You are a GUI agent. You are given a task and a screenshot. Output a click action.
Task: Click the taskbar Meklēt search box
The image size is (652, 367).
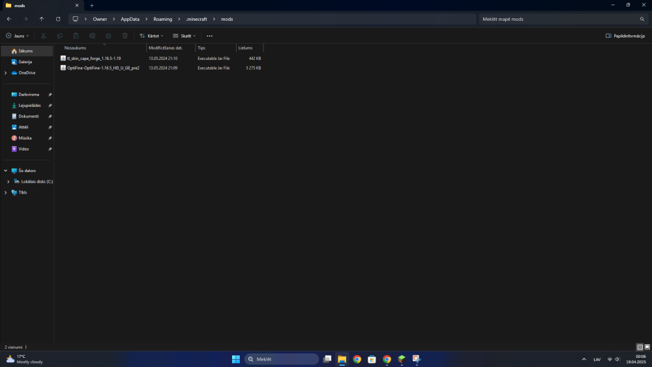pos(282,359)
